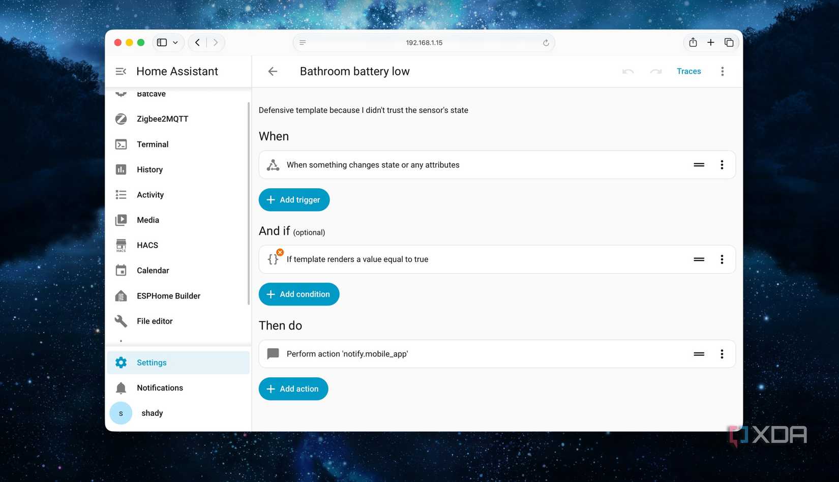839x482 pixels.
Task: Undo the last automation change
Action: 628,72
